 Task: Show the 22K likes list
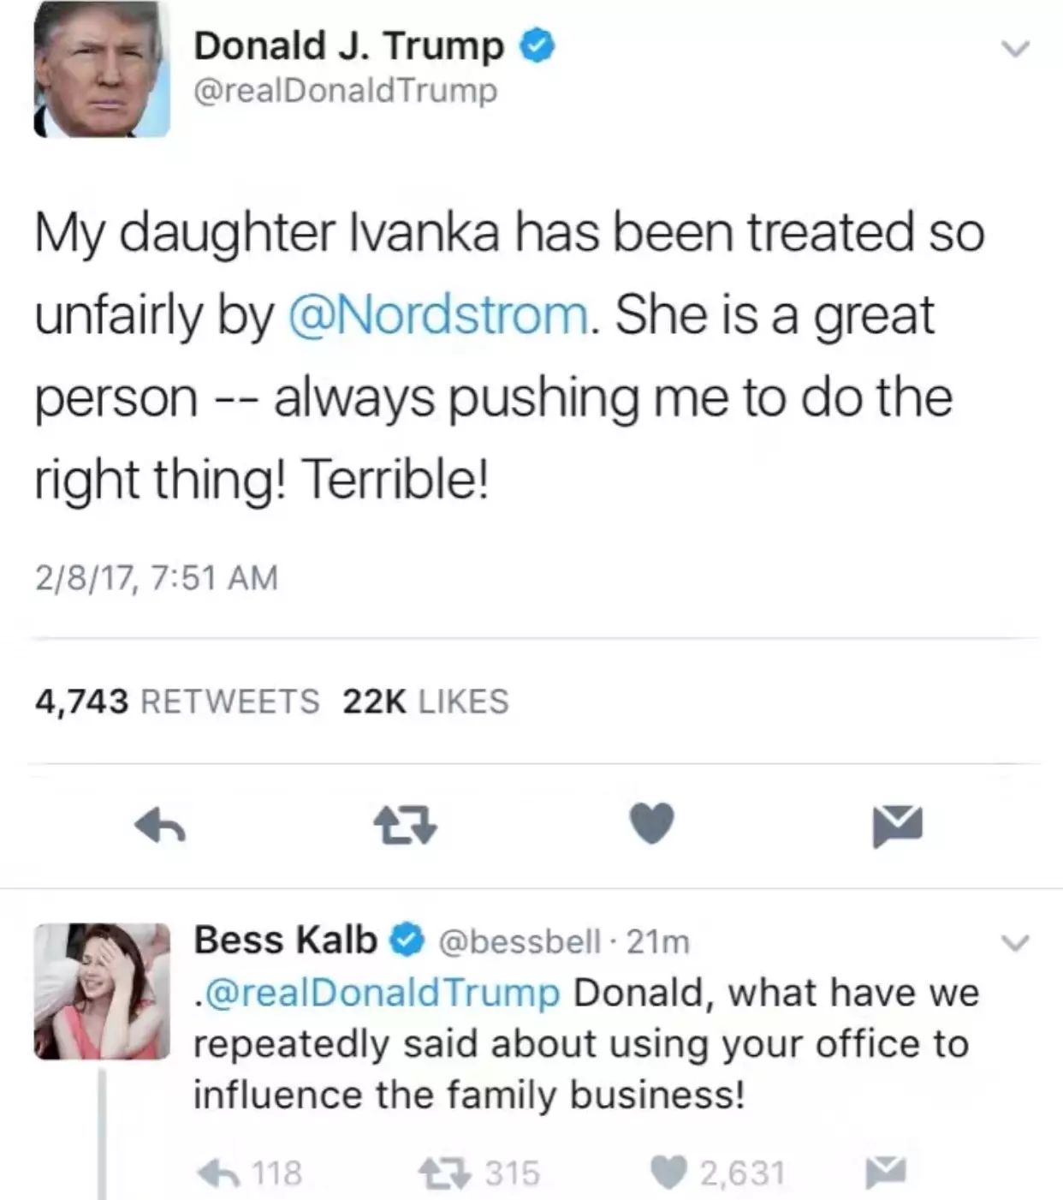coord(425,701)
